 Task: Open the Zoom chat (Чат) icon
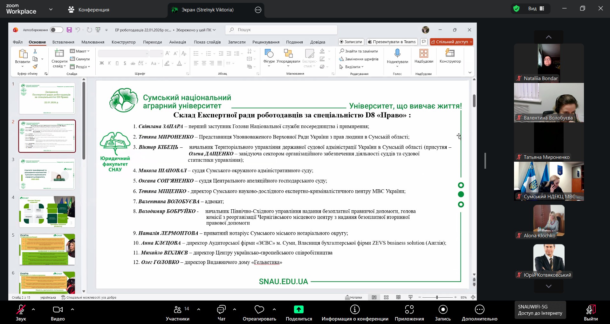click(x=221, y=309)
